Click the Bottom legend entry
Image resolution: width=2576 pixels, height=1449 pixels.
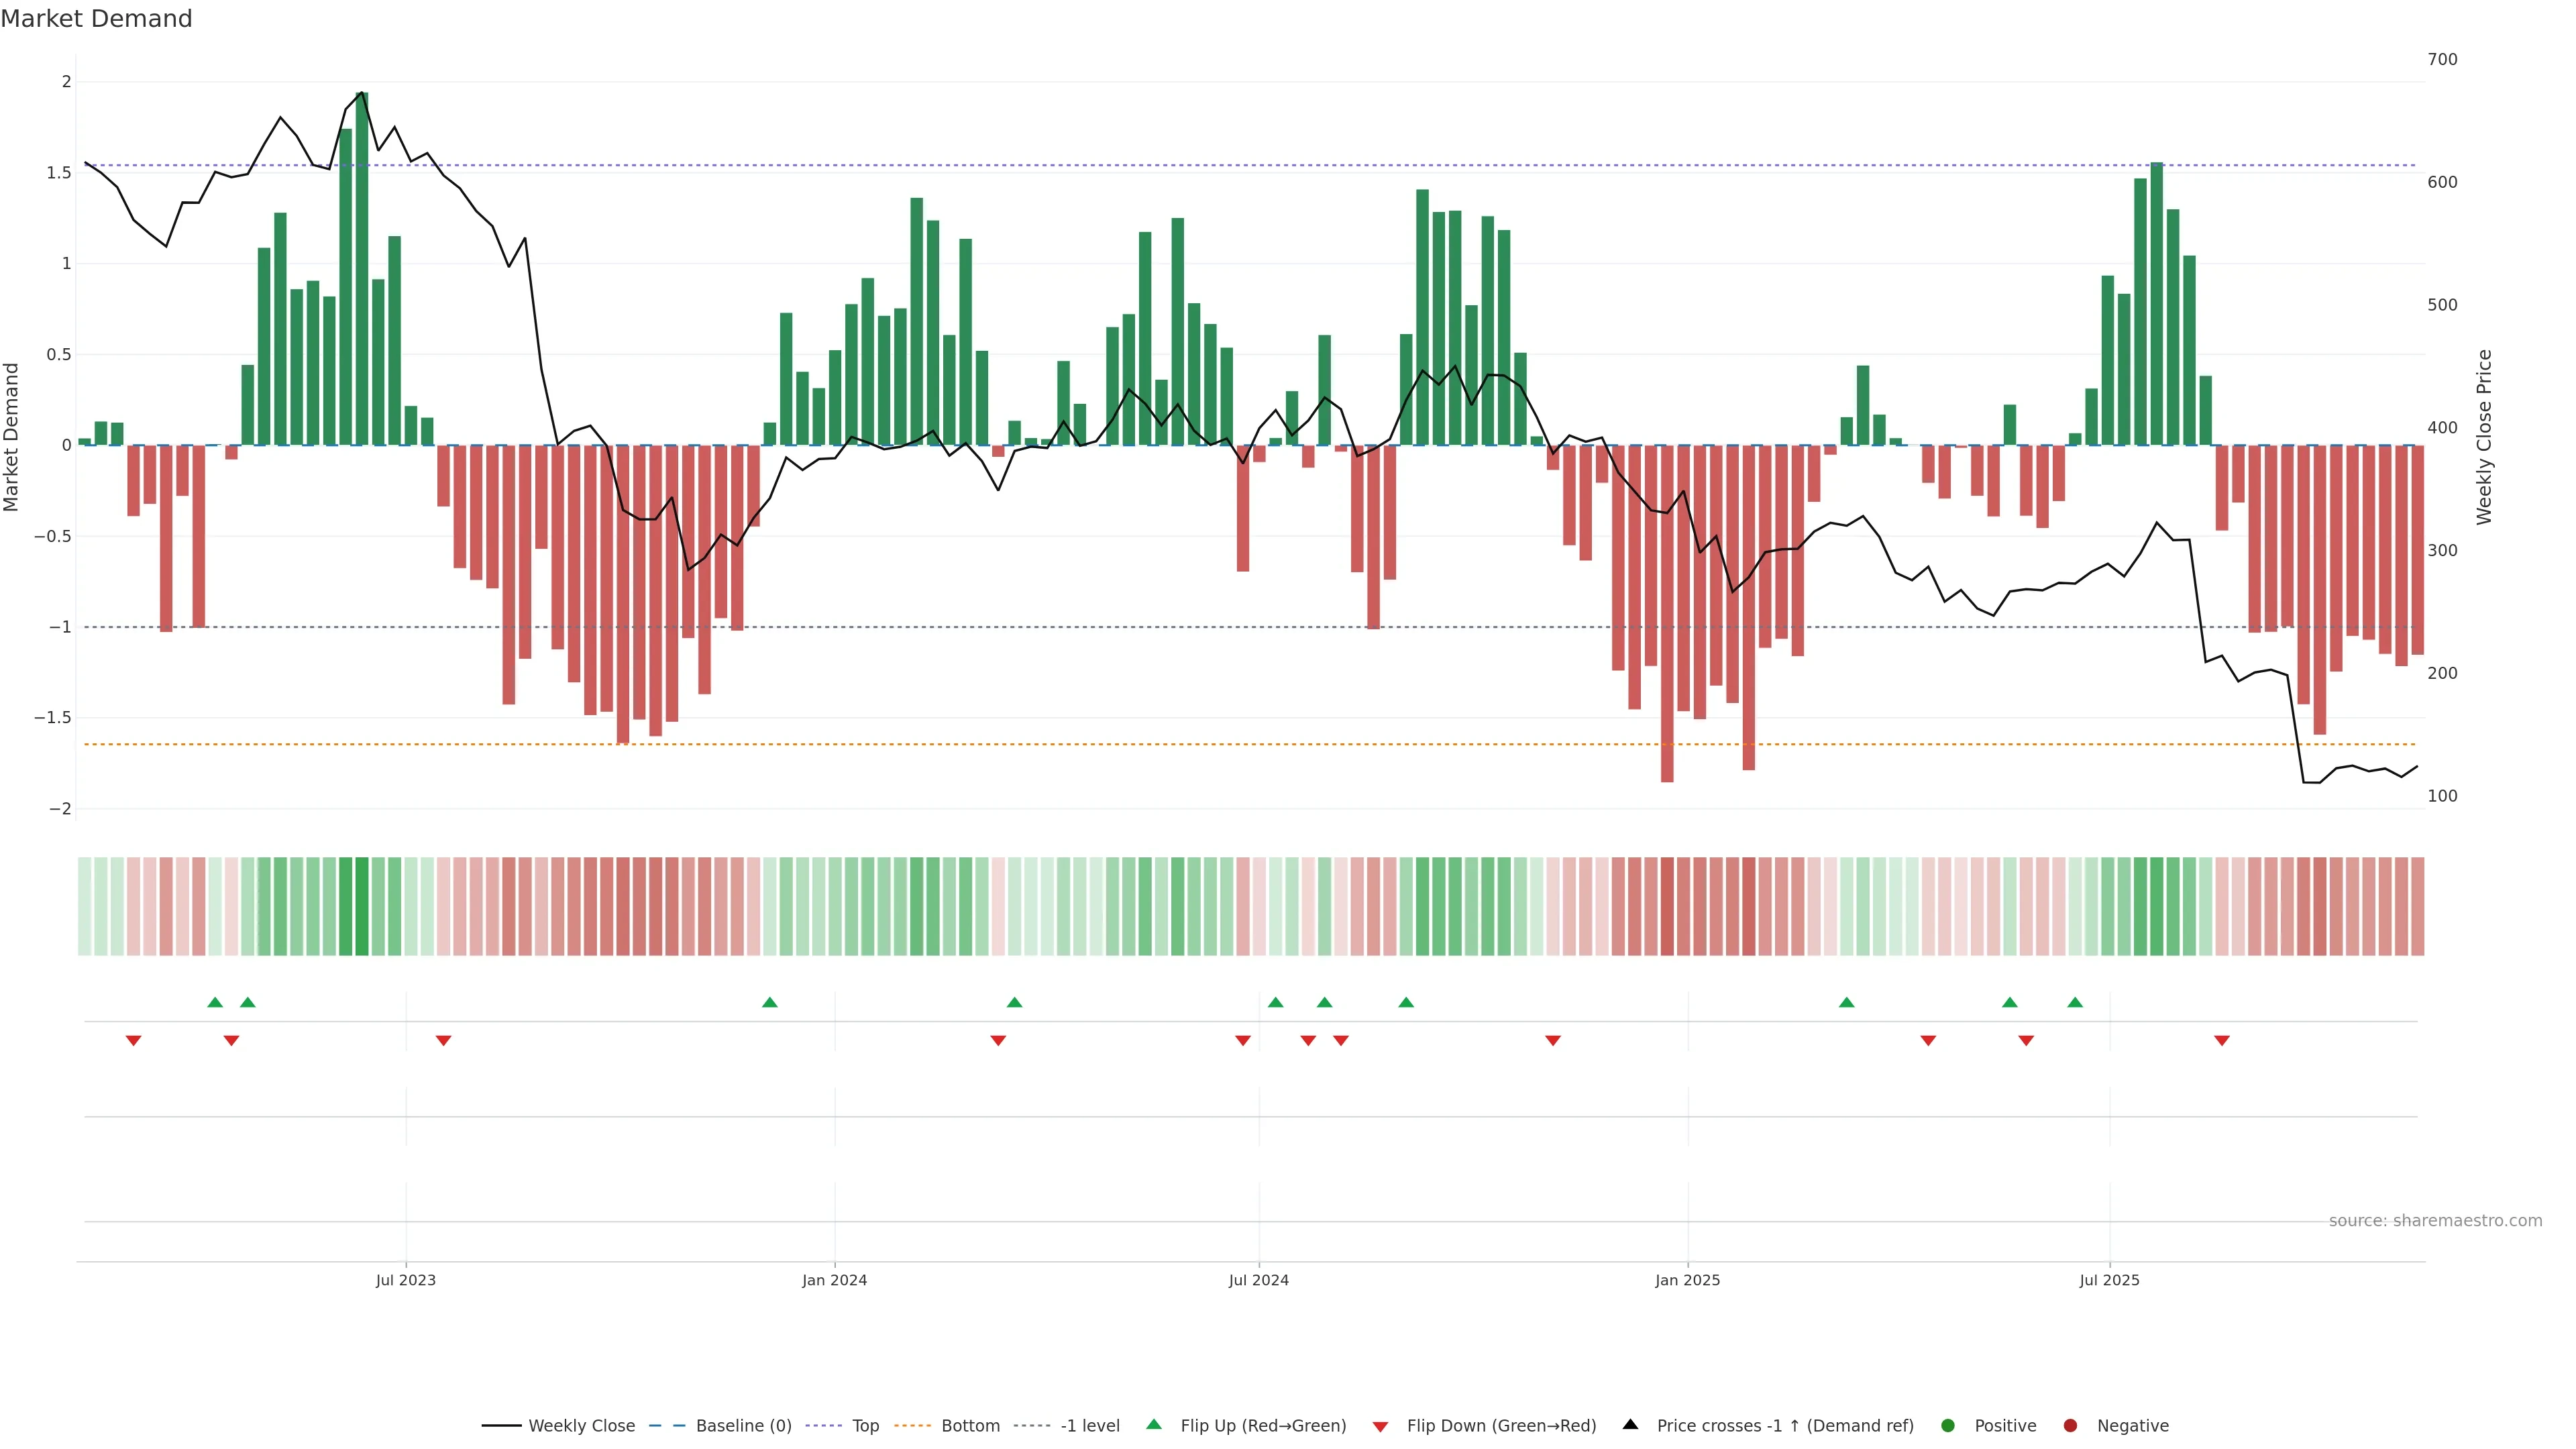pos(970,1426)
